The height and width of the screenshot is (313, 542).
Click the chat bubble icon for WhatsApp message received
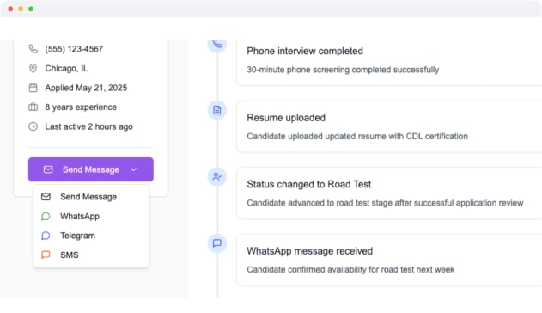point(217,243)
